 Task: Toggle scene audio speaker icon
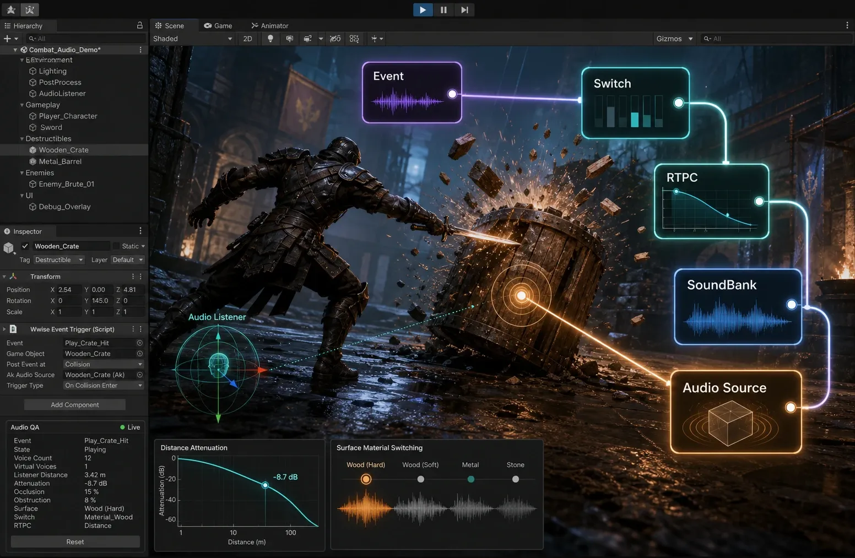tap(289, 39)
